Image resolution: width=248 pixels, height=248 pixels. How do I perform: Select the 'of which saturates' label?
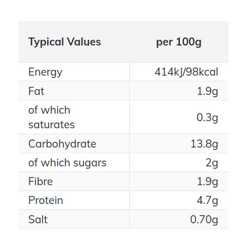[x=51, y=117]
